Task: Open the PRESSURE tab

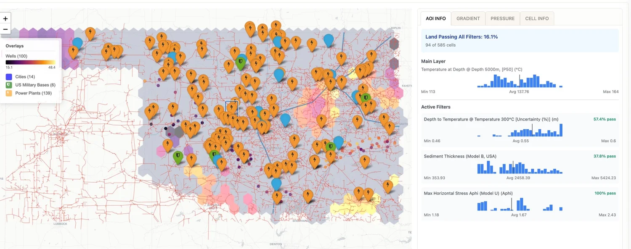Action: pyautogui.click(x=502, y=18)
